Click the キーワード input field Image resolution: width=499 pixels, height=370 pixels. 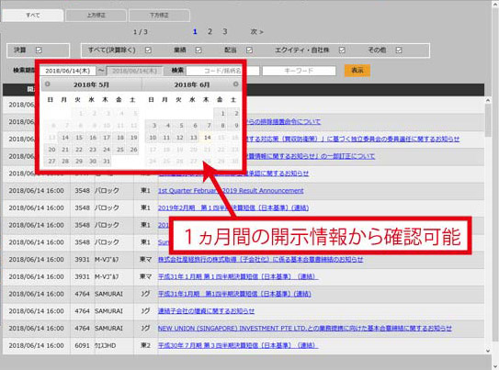(299, 71)
